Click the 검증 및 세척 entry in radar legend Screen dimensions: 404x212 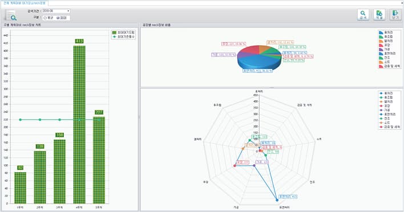tap(390, 127)
